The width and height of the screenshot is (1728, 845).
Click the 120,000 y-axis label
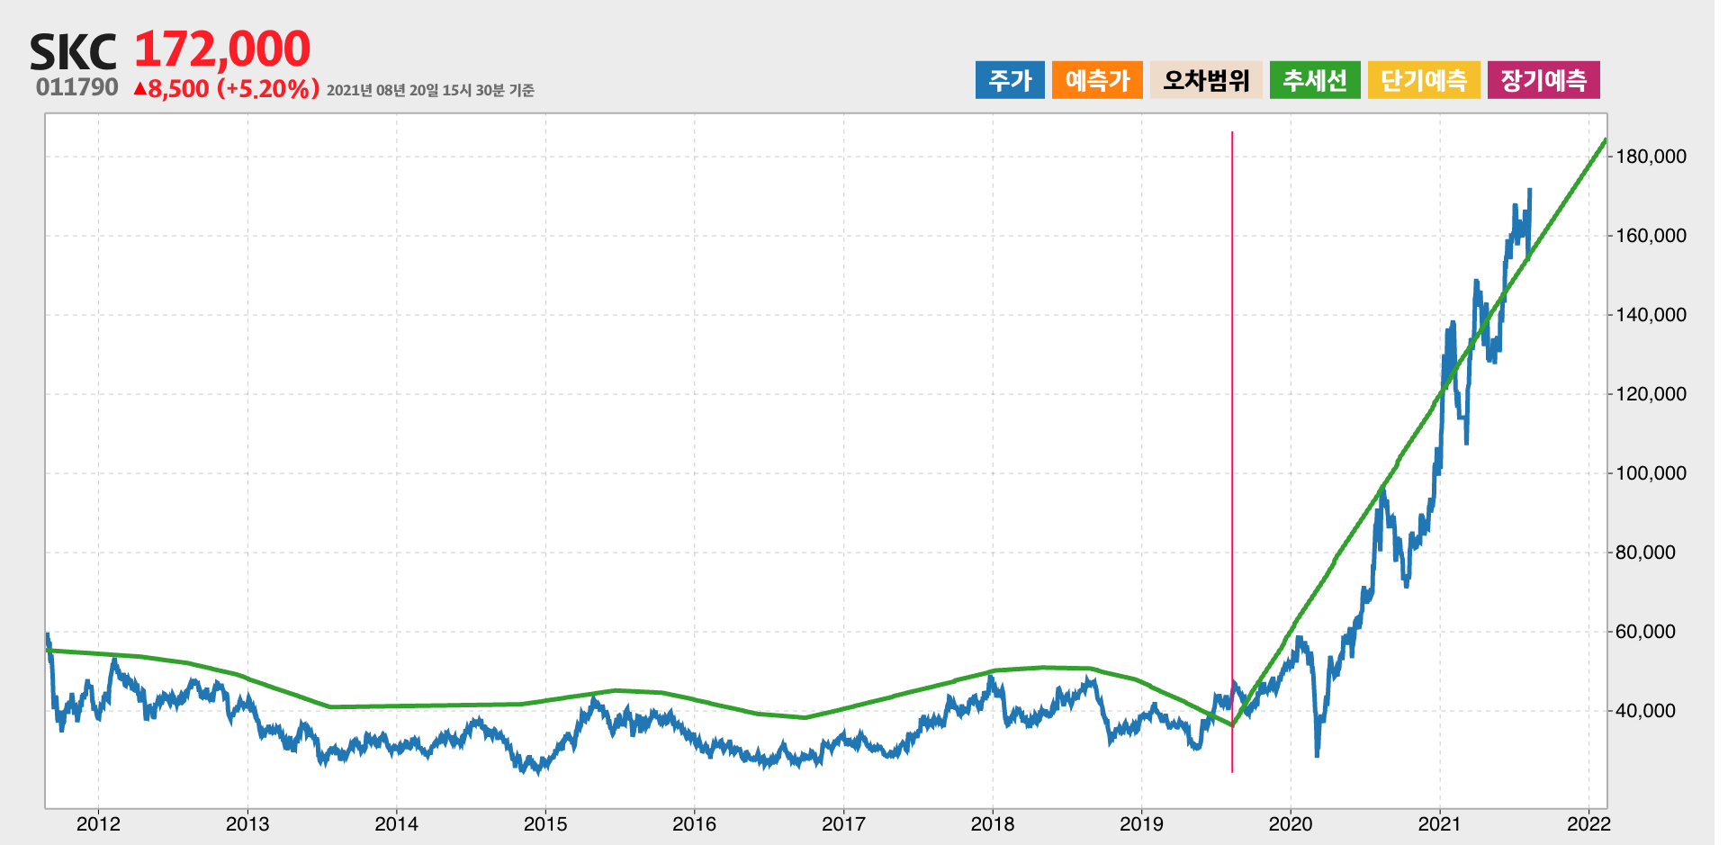pyautogui.click(x=1651, y=394)
